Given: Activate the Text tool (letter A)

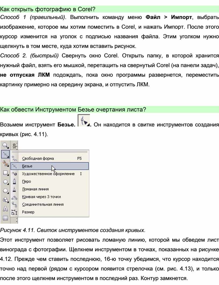Looking at the screenshot, I should pyautogui.click(x=5, y=209).
